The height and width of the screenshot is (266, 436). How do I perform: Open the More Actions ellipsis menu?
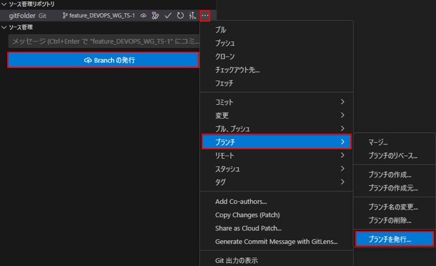[x=205, y=16]
